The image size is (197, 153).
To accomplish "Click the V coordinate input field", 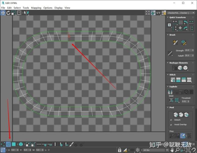I will [27, 150].
